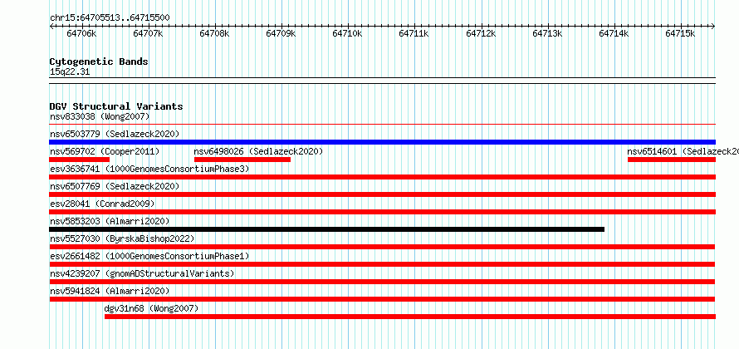Click the 64714k ruler tick label

click(614, 34)
